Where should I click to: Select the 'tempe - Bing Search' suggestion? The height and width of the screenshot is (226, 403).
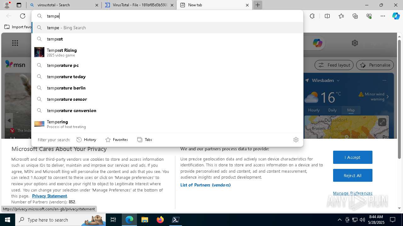167,28
